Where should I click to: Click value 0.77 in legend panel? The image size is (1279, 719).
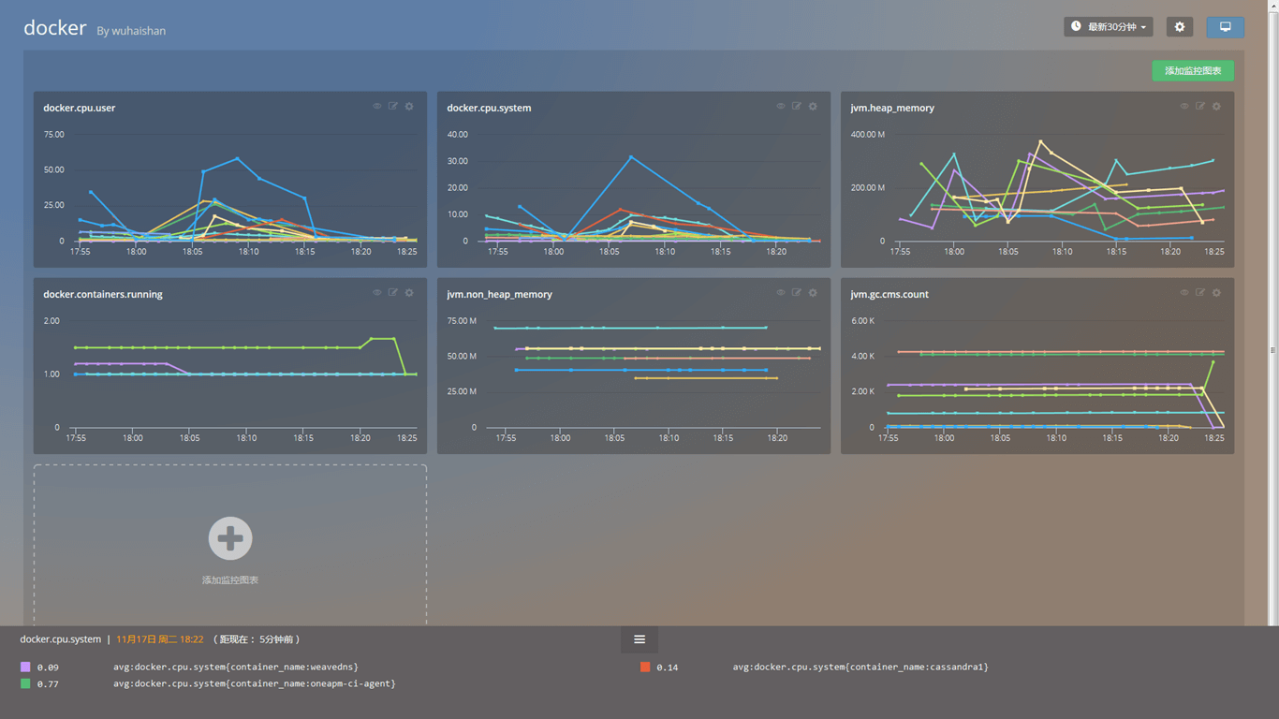pos(48,684)
